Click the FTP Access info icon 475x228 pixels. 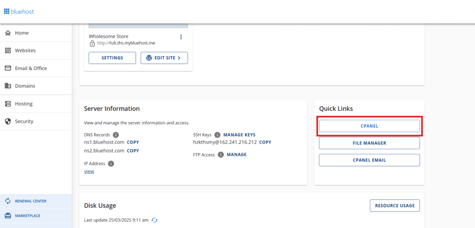pyautogui.click(x=220, y=155)
